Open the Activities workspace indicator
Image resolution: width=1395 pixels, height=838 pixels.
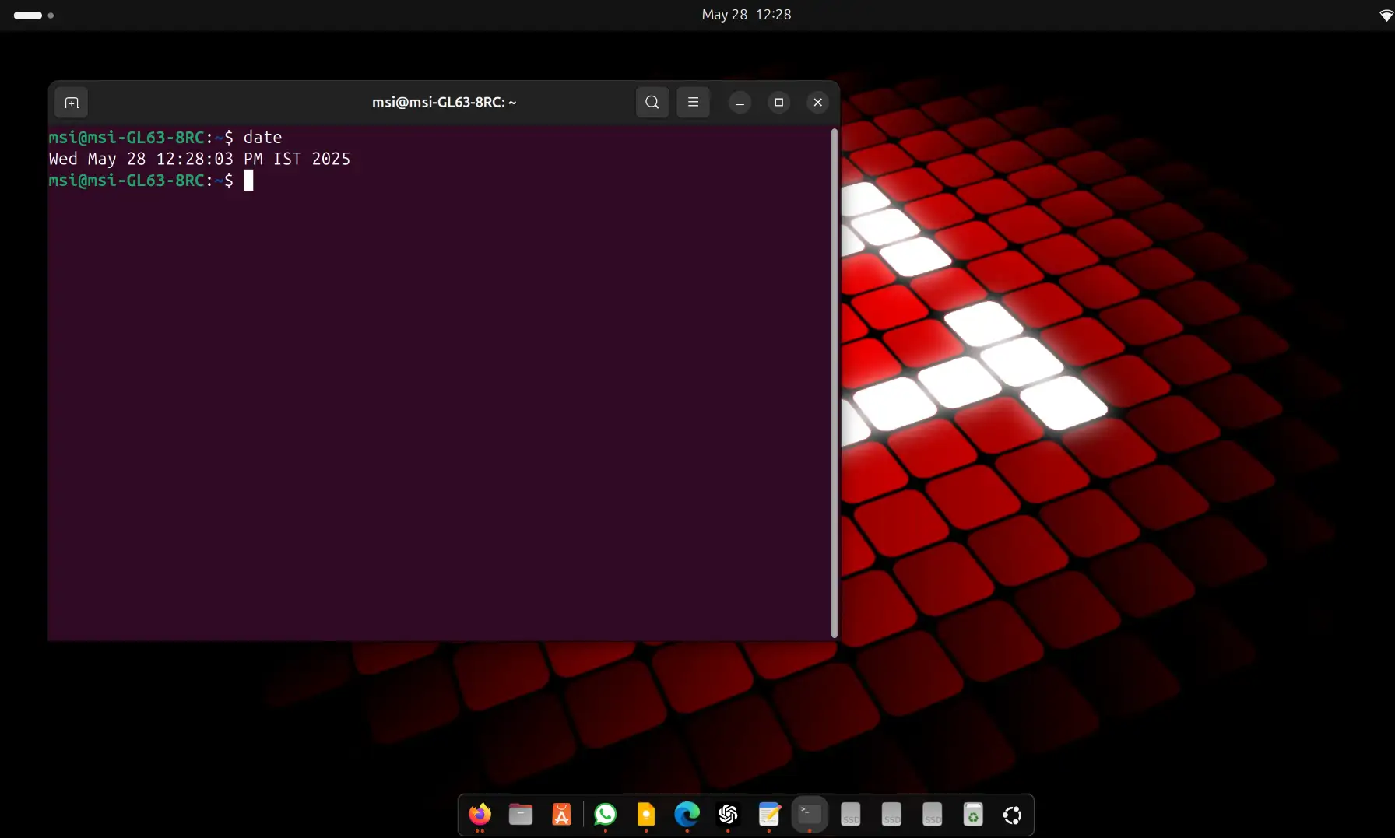[33, 15]
